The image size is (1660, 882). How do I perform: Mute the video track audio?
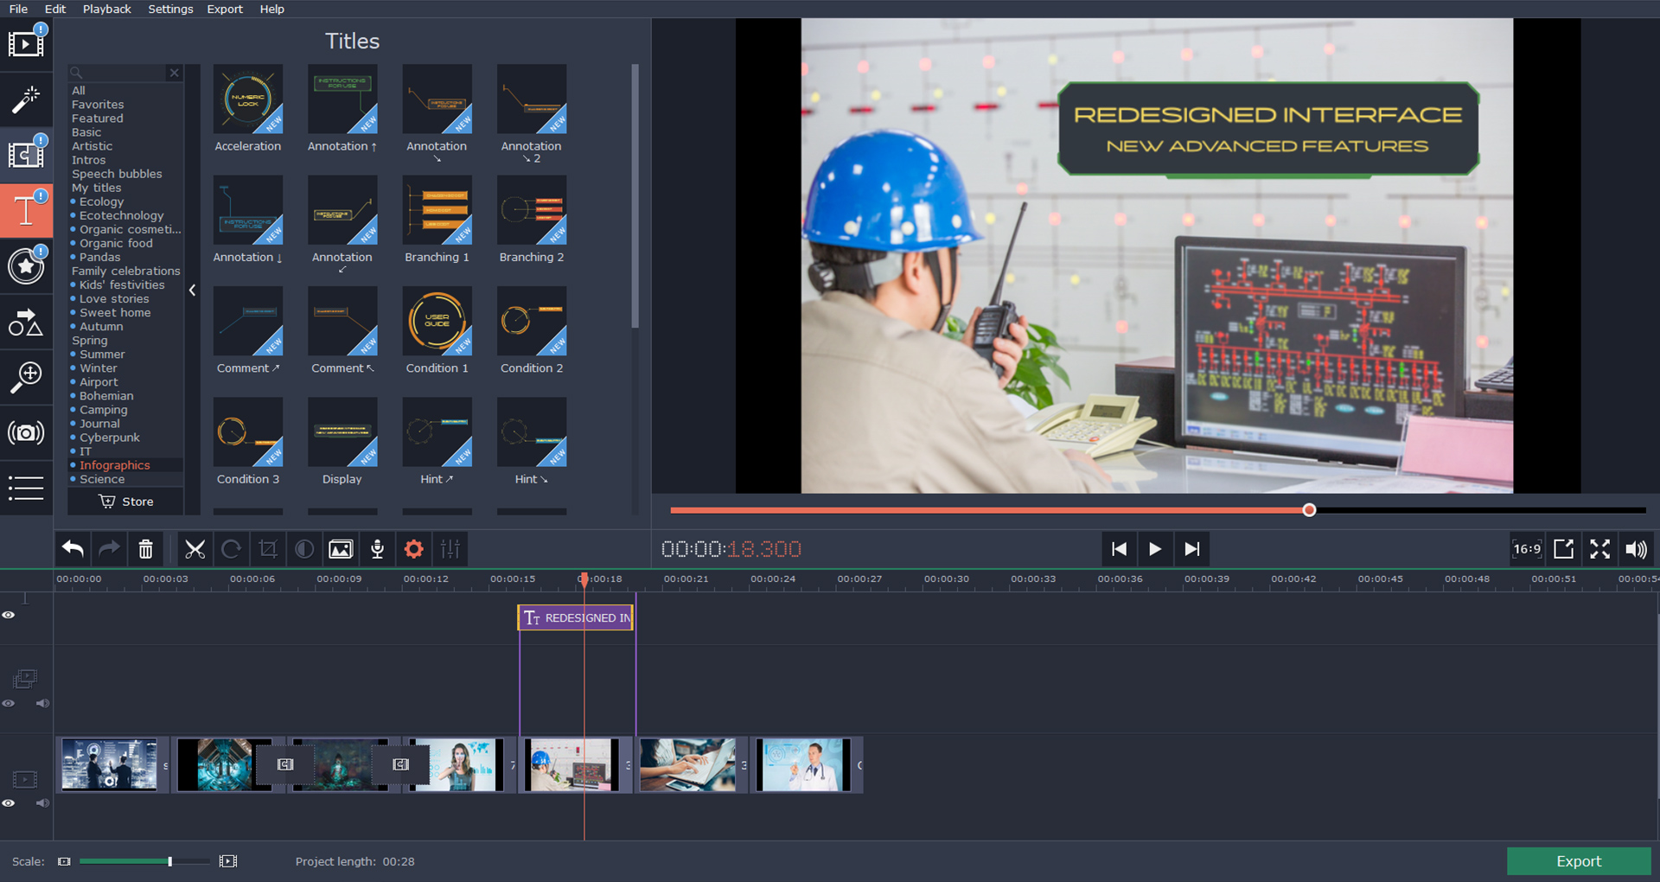pos(42,803)
